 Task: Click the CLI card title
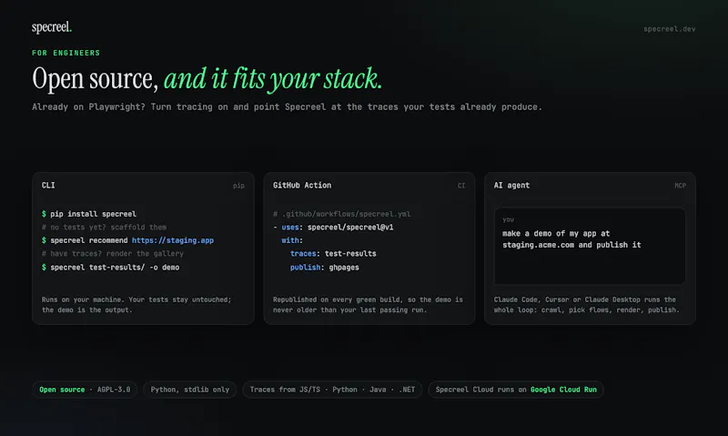click(x=48, y=186)
